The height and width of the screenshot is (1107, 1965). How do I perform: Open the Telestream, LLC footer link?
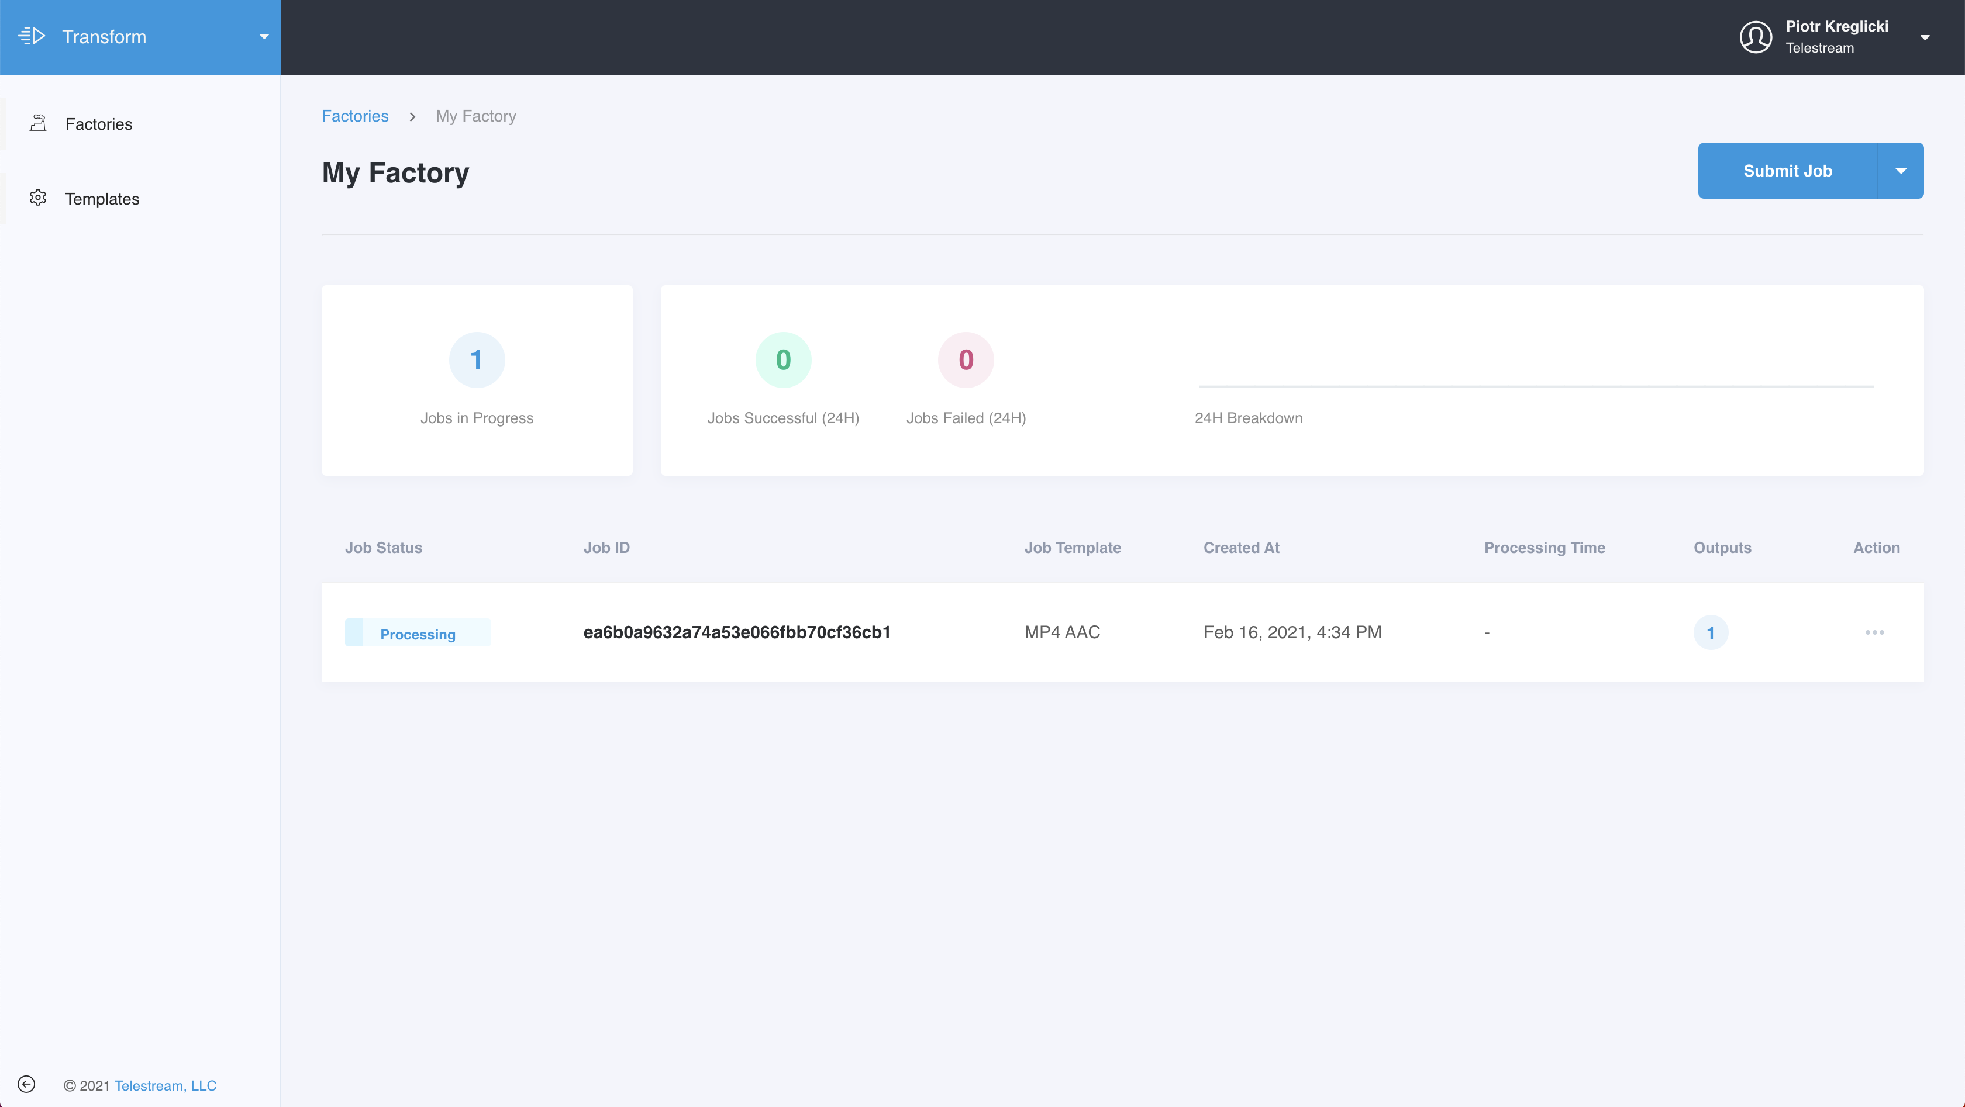166,1085
